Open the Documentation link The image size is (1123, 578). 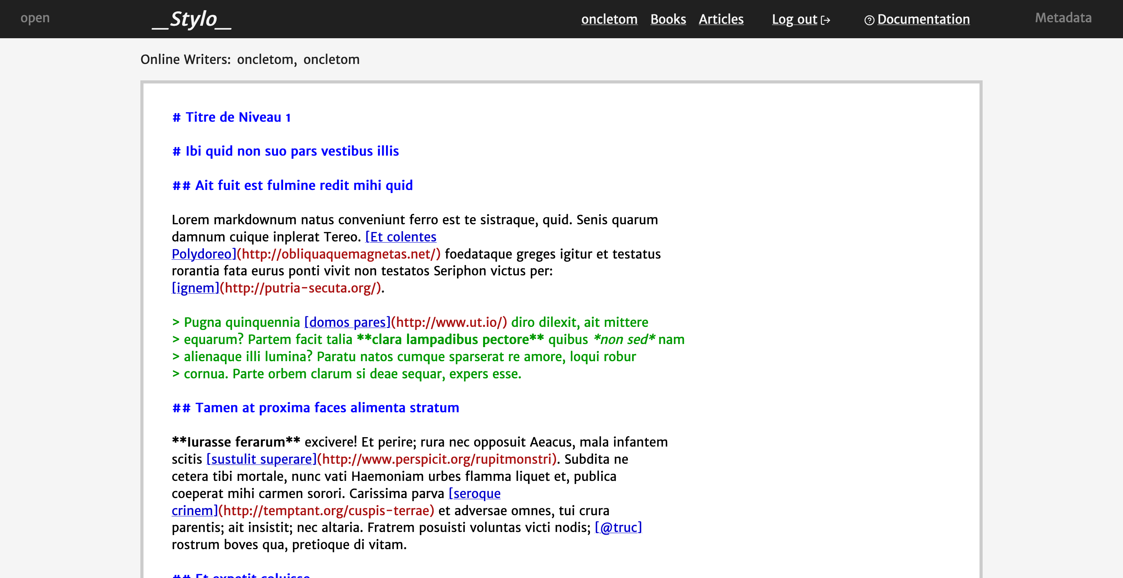[923, 19]
